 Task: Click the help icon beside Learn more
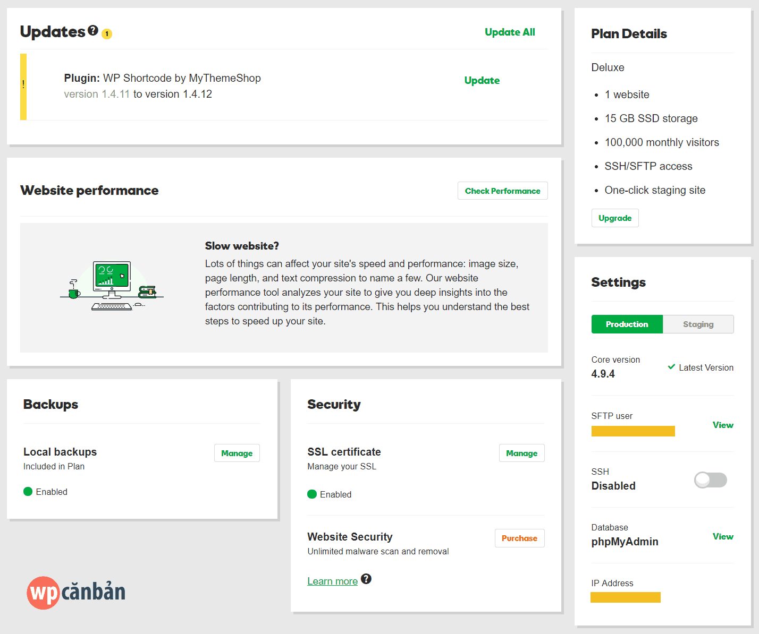pyautogui.click(x=367, y=579)
